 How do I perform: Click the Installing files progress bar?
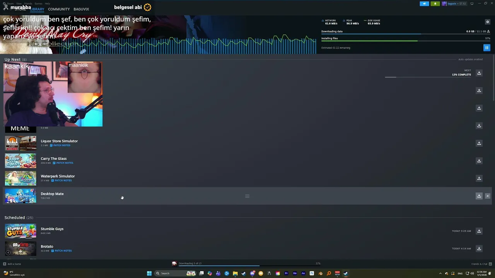[406, 41]
